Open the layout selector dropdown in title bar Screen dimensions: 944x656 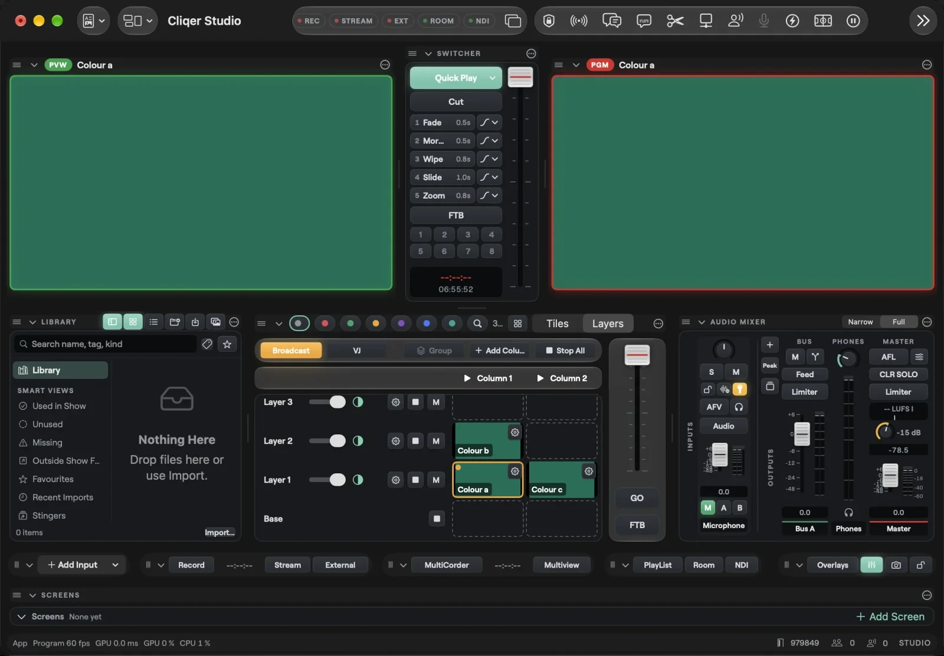[x=137, y=21]
